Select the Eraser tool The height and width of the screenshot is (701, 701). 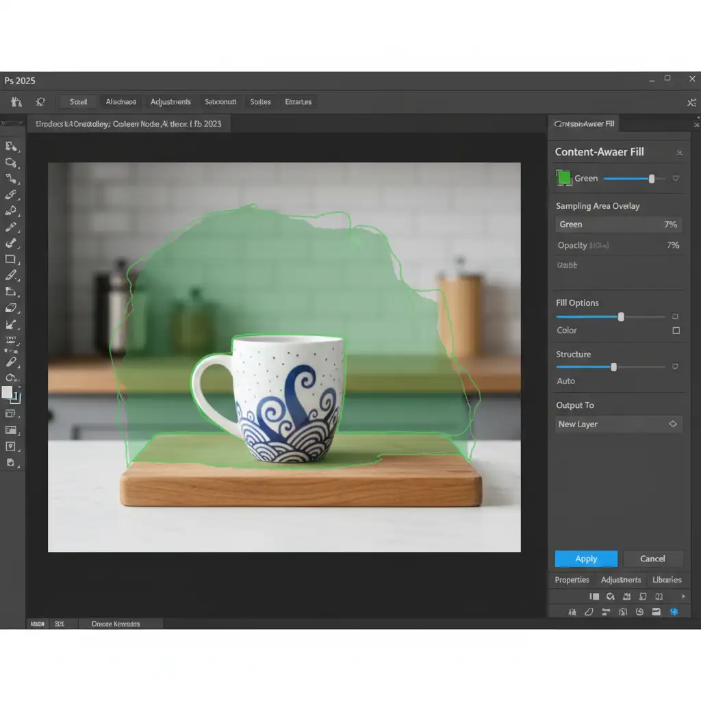[11, 308]
